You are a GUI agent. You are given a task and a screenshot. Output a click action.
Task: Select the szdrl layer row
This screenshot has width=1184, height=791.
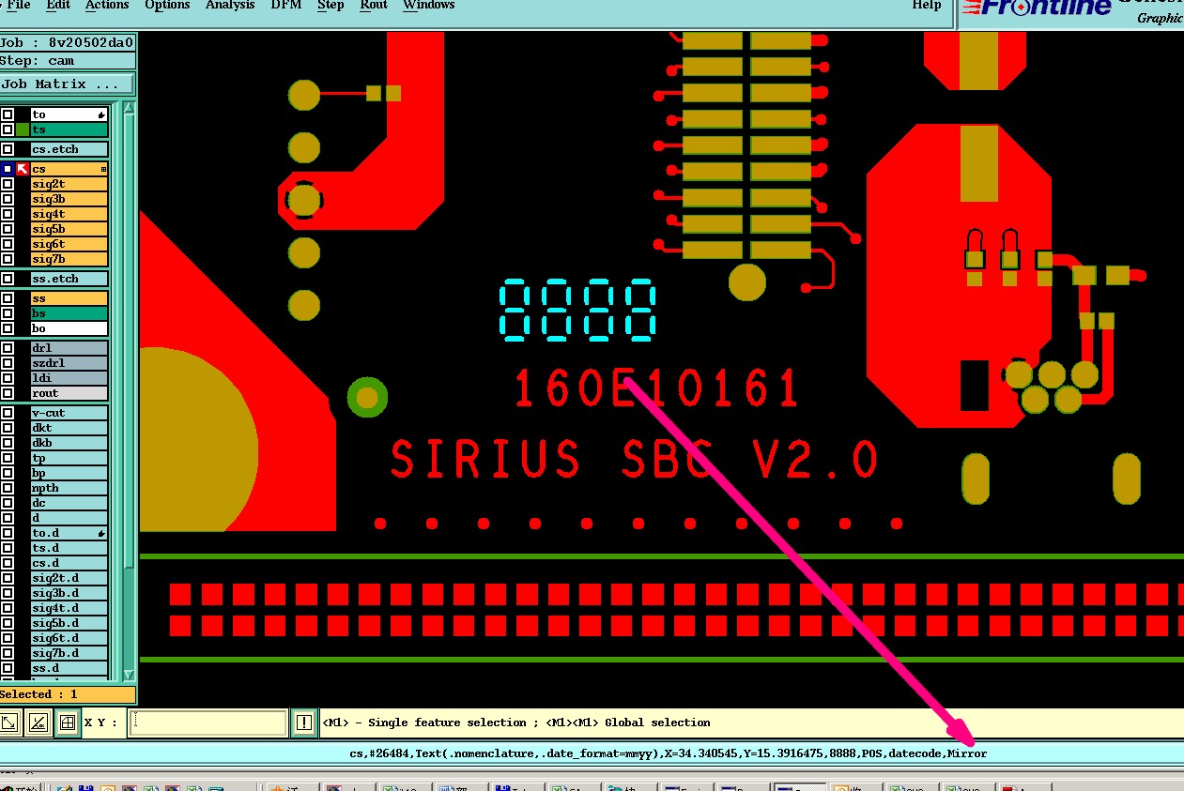[x=69, y=363]
